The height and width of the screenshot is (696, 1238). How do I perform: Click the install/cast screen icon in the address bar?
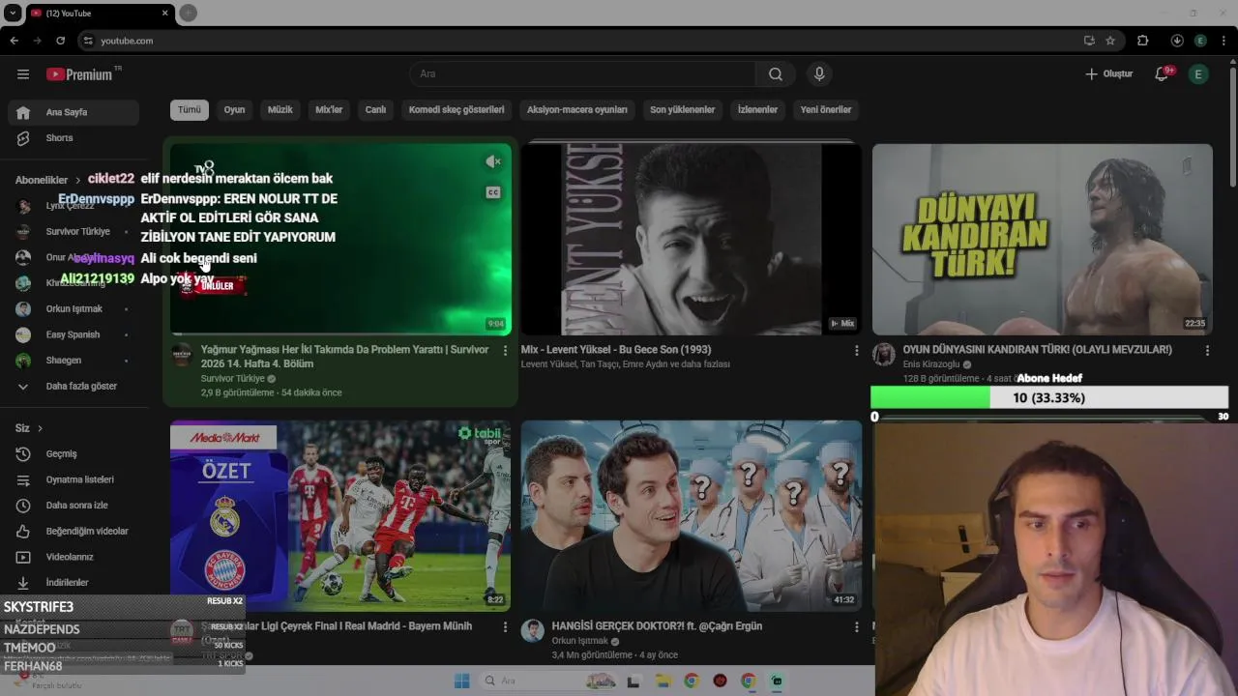1089,41
